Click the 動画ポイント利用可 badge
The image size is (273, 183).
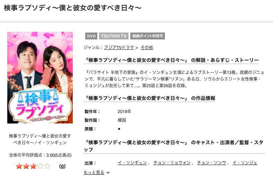tap(148, 36)
